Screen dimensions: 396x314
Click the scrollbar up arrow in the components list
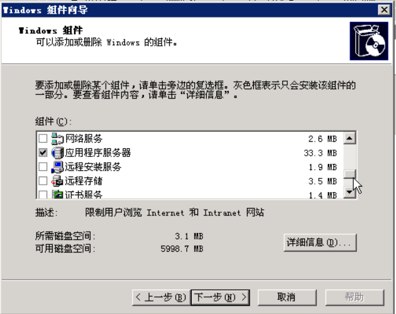(x=349, y=138)
